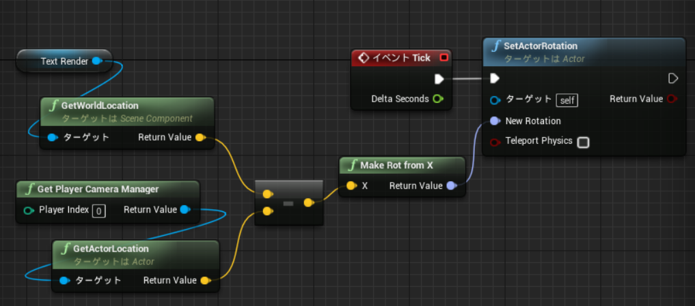Click the New Rotation input pin
Viewport: 695px width, 306px height.
point(495,121)
